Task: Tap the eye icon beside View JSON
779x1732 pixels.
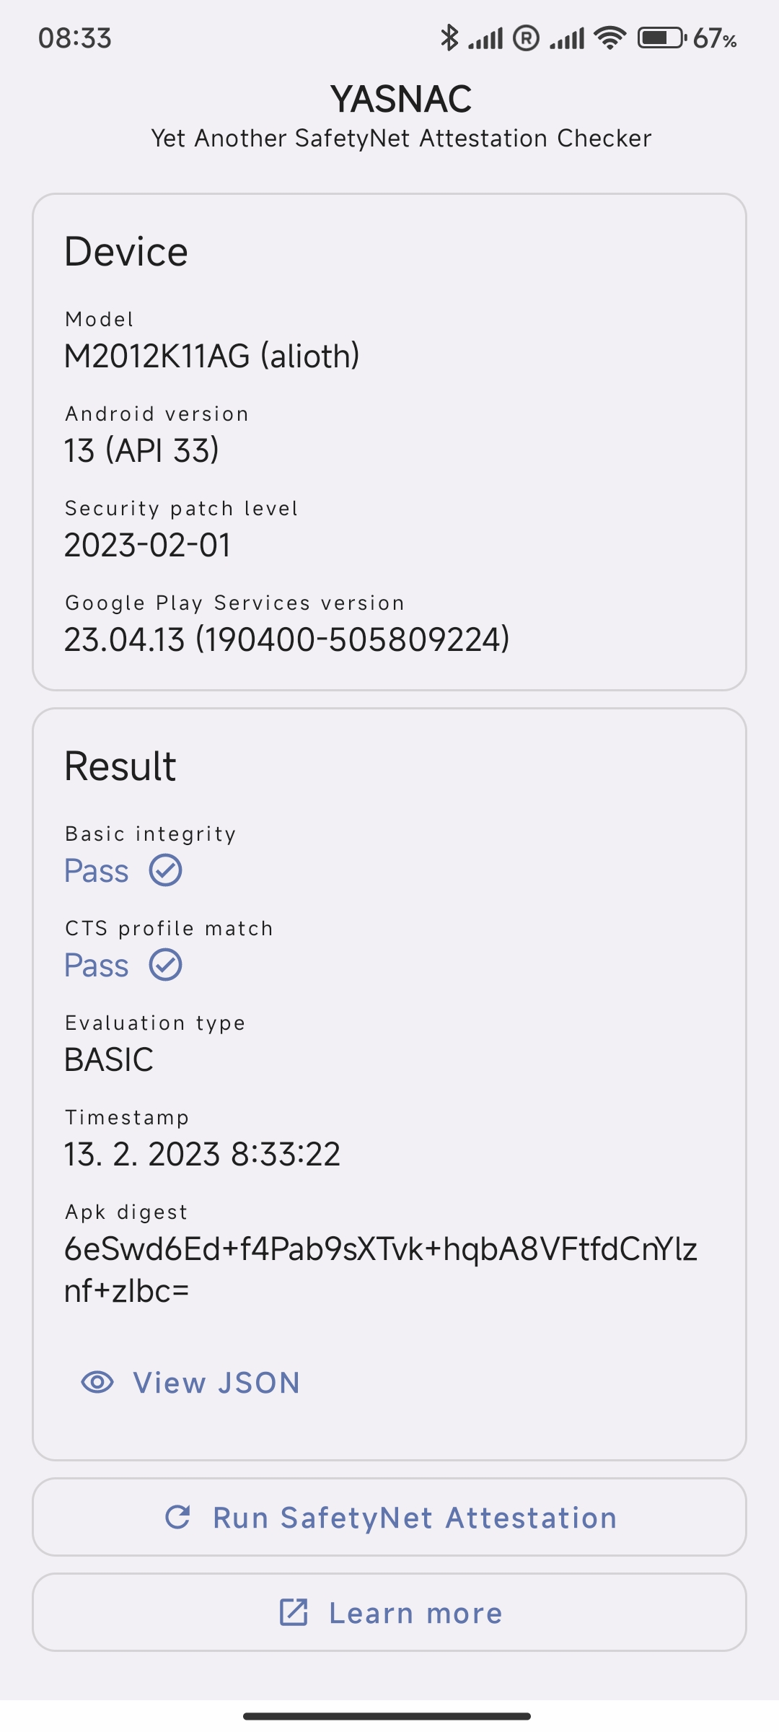Action: pos(97,1383)
